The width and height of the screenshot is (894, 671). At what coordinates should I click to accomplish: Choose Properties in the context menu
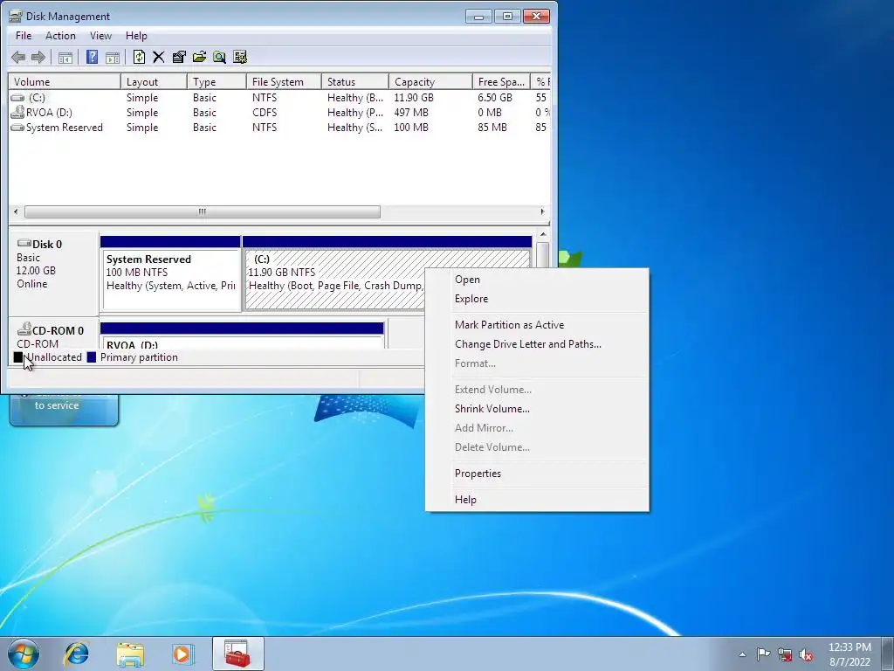[537, 474]
